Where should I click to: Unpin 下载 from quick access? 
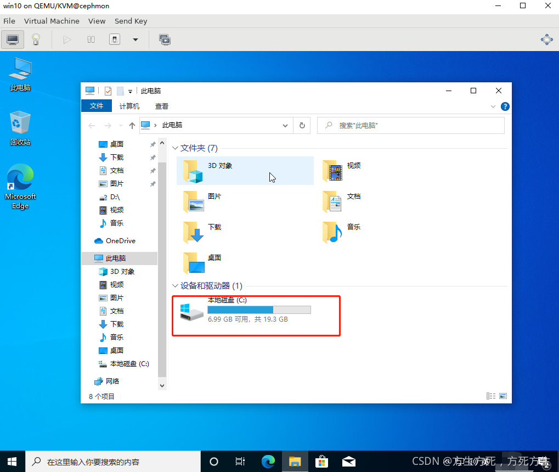tap(154, 157)
